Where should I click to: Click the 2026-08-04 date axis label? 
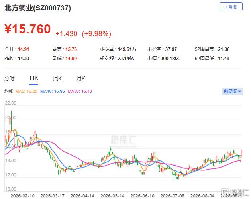coord(202,196)
